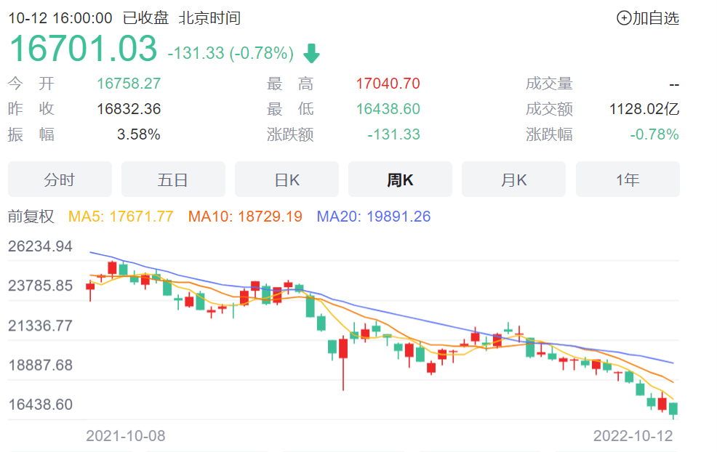Click the 成交额 value 1128.02亿
The height and width of the screenshot is (452, 717).
click(x=644, y=109)
